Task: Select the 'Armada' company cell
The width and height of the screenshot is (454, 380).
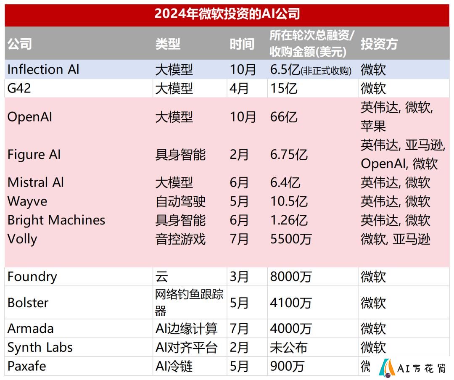Action: [30, 329]
